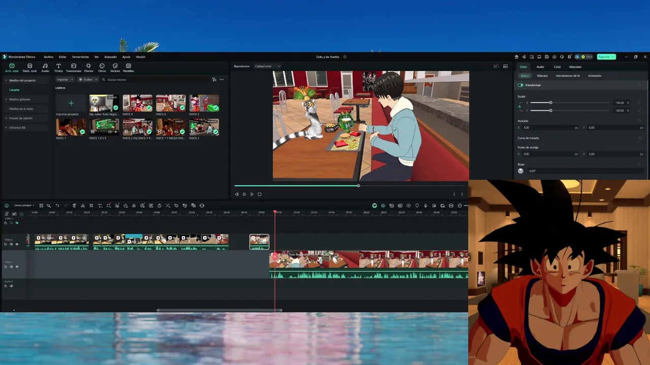650x365 pixels.
Task: Open the Media Stock library
Action: 29,68
